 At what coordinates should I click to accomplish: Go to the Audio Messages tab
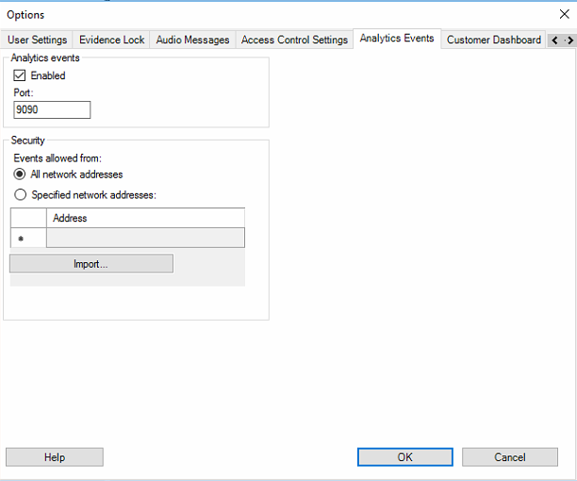pyautogui.click(x=192, y=40)
